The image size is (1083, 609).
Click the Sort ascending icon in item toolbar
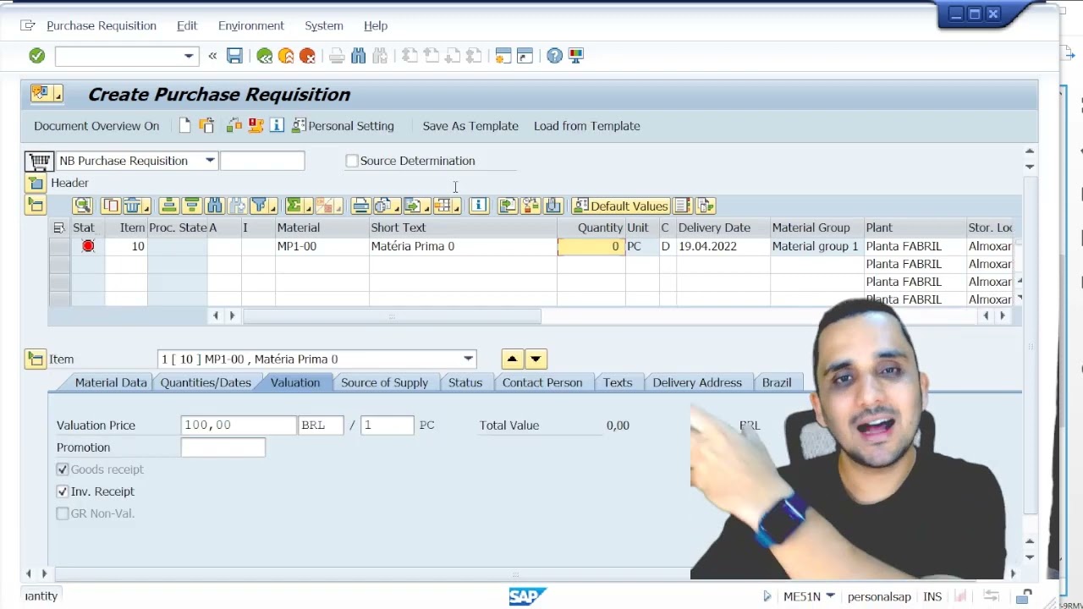click(x=168, y=206)
